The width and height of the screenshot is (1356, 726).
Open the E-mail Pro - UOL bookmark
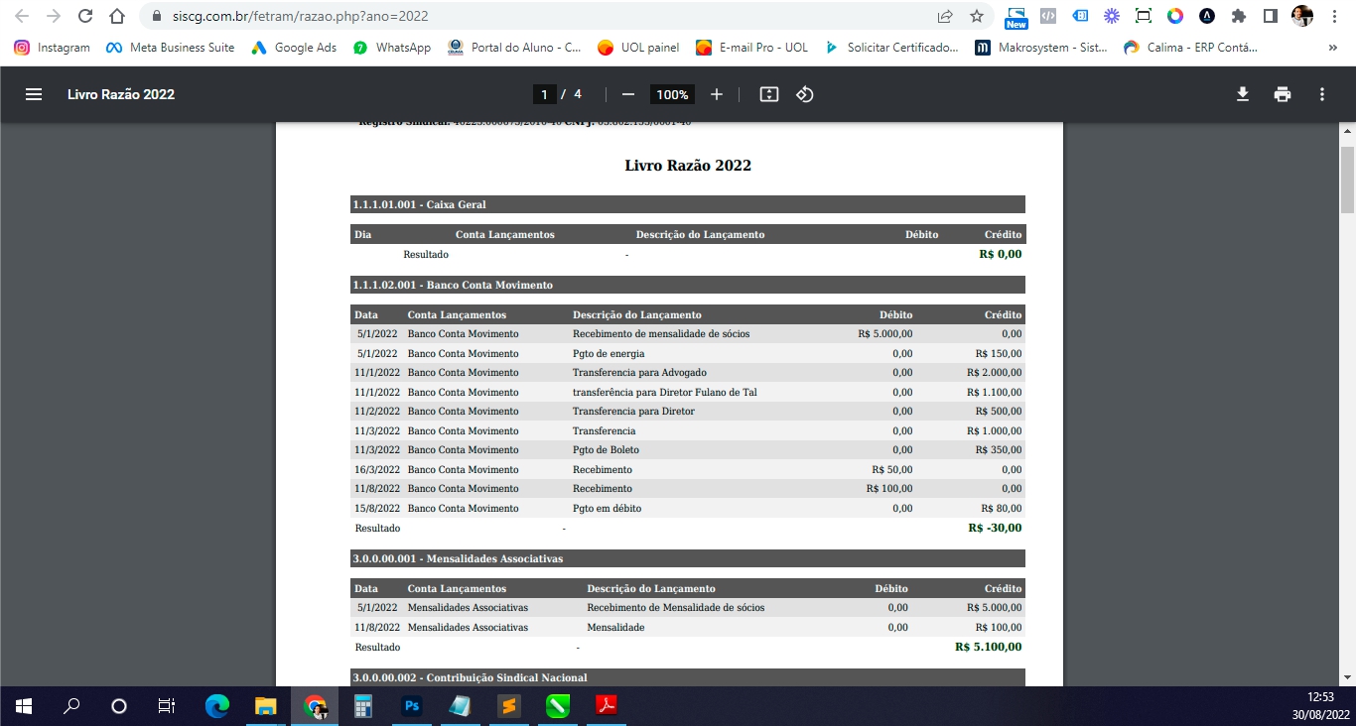pos(752,47)
